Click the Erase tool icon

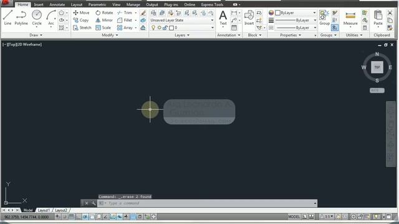[x=143, y=12]
